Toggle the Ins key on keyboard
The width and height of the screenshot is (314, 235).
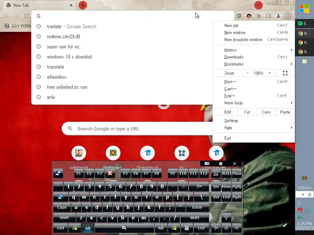click(216, 186)
